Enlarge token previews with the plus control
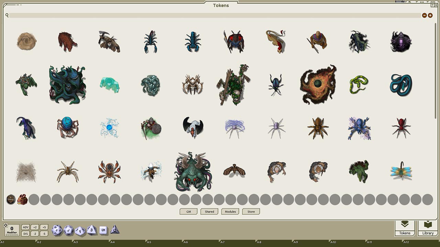The image size is (440, 247). pyautogui.click(x=430, y=15)
